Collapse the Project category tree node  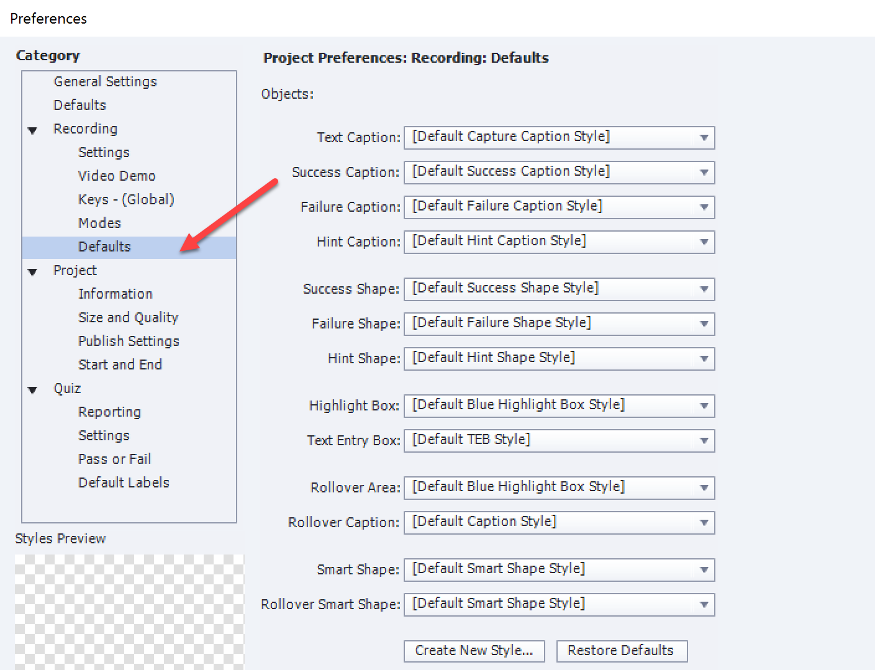(x=33, y=271)
